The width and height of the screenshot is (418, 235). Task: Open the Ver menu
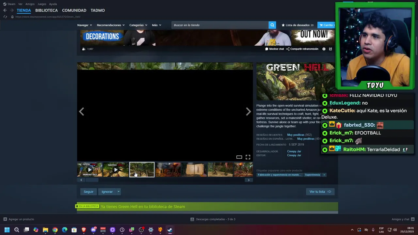click(20, 4)
